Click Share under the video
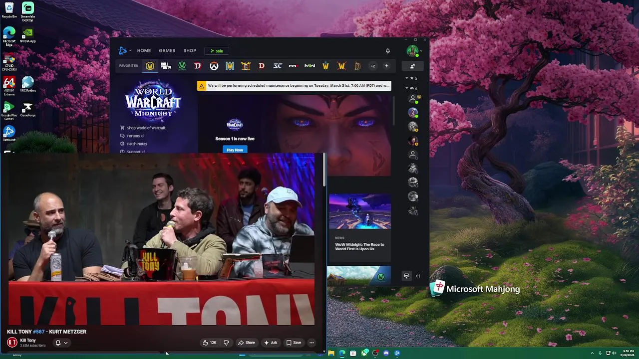This screenshot has width=639, height=359. click(247, 343)
